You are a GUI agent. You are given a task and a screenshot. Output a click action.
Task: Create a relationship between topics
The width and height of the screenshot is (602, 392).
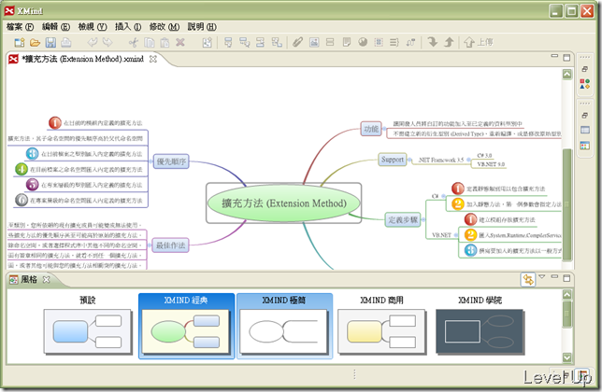410,42
